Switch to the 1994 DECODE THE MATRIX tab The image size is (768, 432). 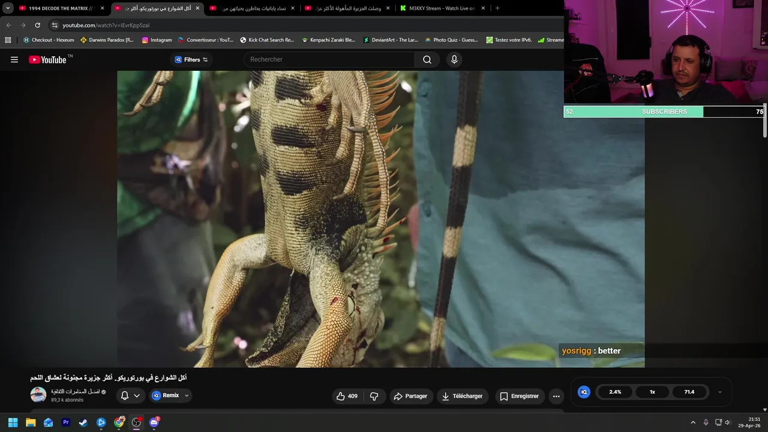point(62,8)
